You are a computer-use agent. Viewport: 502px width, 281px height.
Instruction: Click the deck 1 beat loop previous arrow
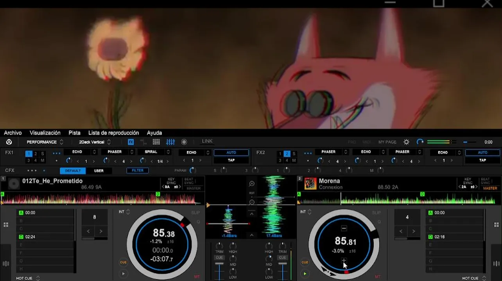[89, 231]
